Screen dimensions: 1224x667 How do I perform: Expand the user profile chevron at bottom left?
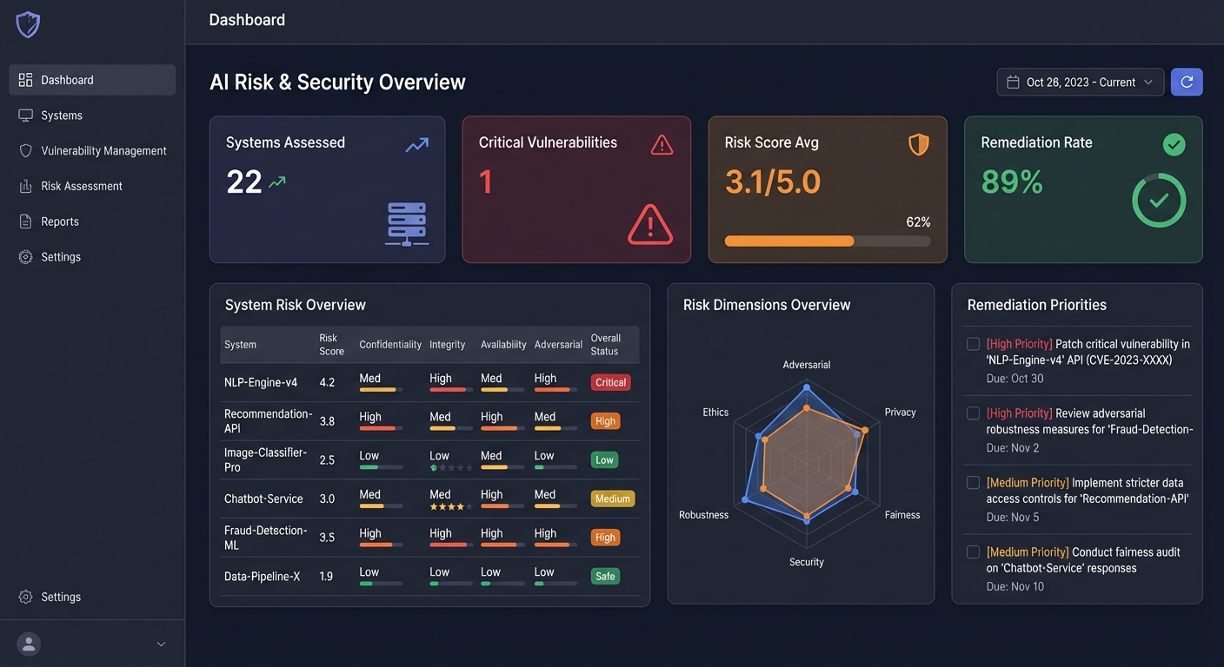click(x=161, y=644)
